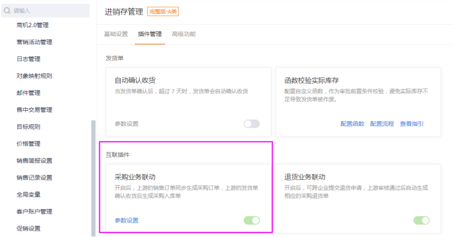Open the 查看指引 link
The height and width of the screenshot is (237, 453).
(412, 124)
